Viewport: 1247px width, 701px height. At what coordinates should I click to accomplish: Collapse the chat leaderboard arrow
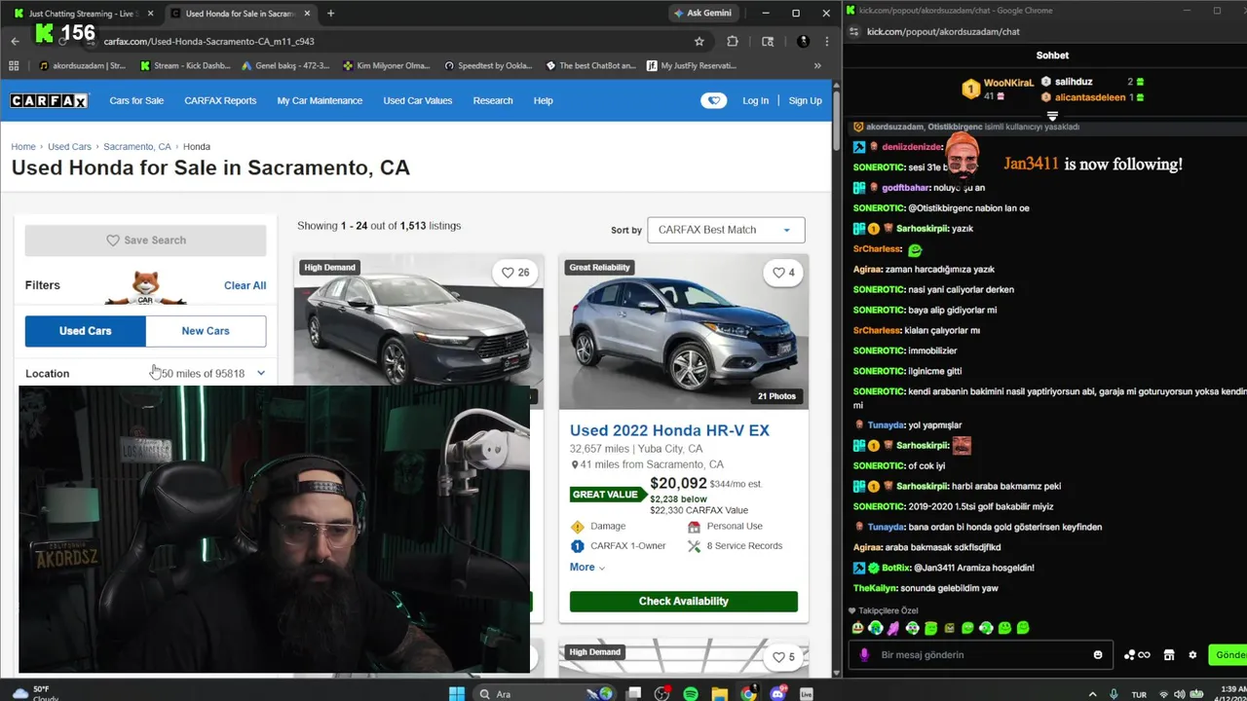click(1052, 116)
